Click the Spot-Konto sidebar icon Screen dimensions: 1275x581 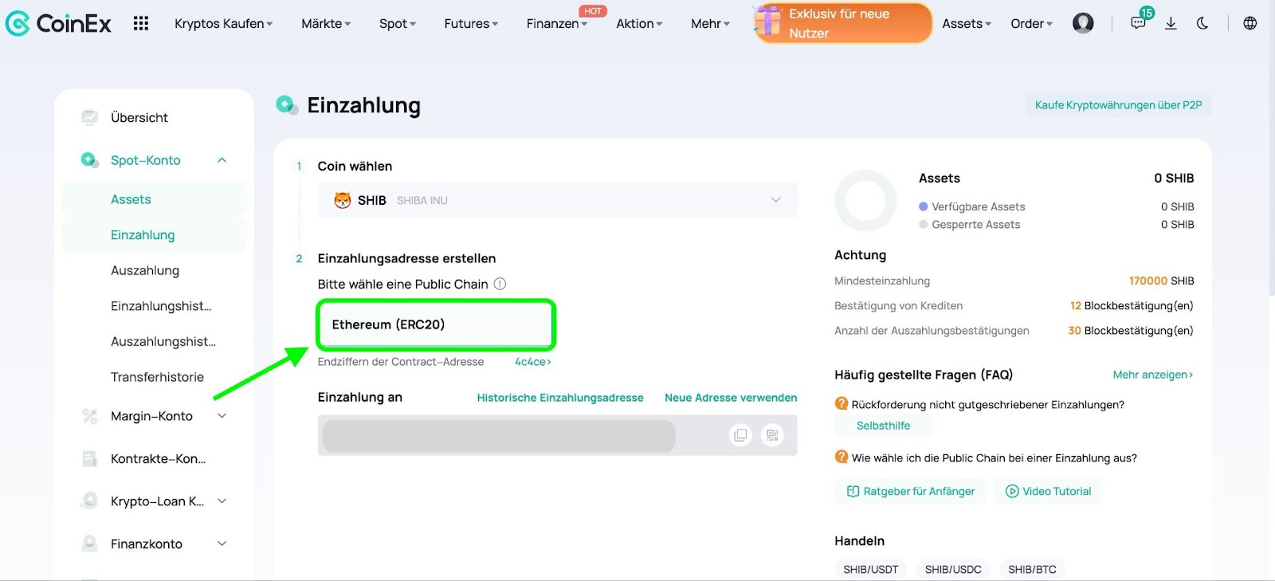pyautogui.click(x=90, y=160)
